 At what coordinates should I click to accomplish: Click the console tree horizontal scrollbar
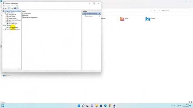point(11,69)
